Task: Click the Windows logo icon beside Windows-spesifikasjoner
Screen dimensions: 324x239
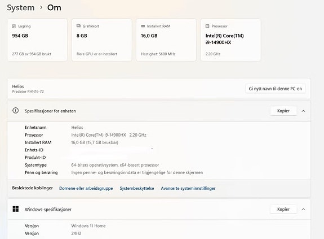Action: pyautogui.click(x=16, y=209)
